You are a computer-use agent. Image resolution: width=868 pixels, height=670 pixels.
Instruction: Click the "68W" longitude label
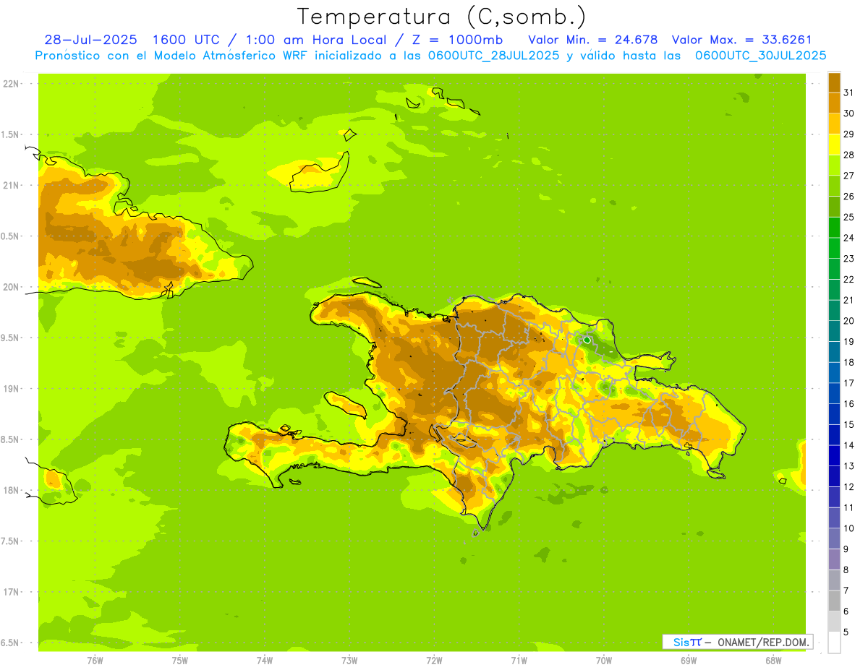(773, 660)
